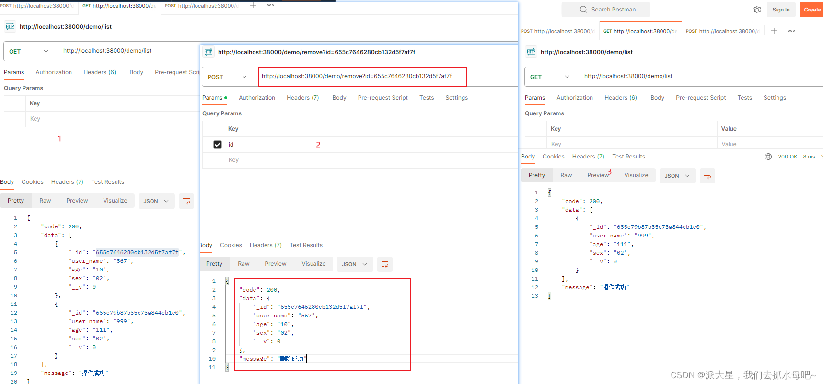Open Test Results tab in middle window

coord(306,245)
